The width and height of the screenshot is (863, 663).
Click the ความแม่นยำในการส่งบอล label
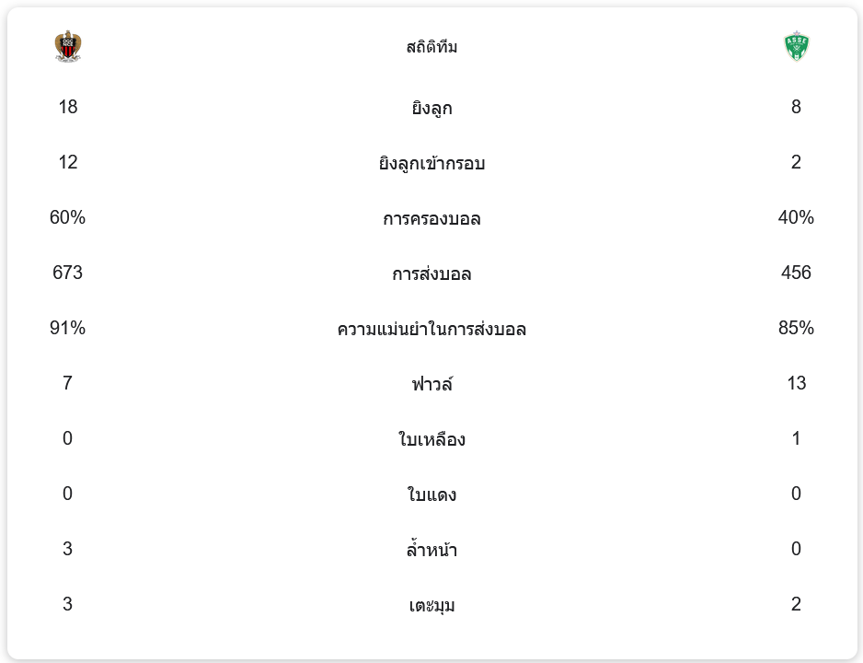[431, 330]
